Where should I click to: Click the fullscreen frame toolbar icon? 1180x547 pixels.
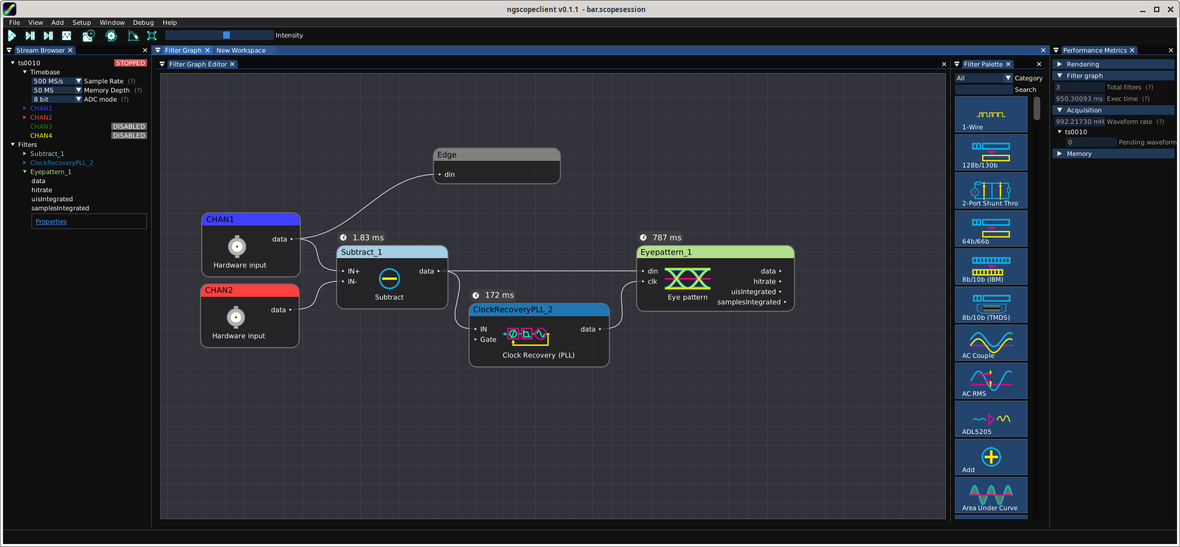[x=152, y=36]
